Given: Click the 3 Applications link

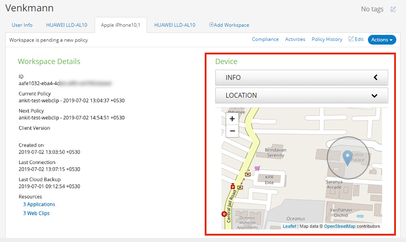Looking at the screenshot, I should [x=38, y=204].
